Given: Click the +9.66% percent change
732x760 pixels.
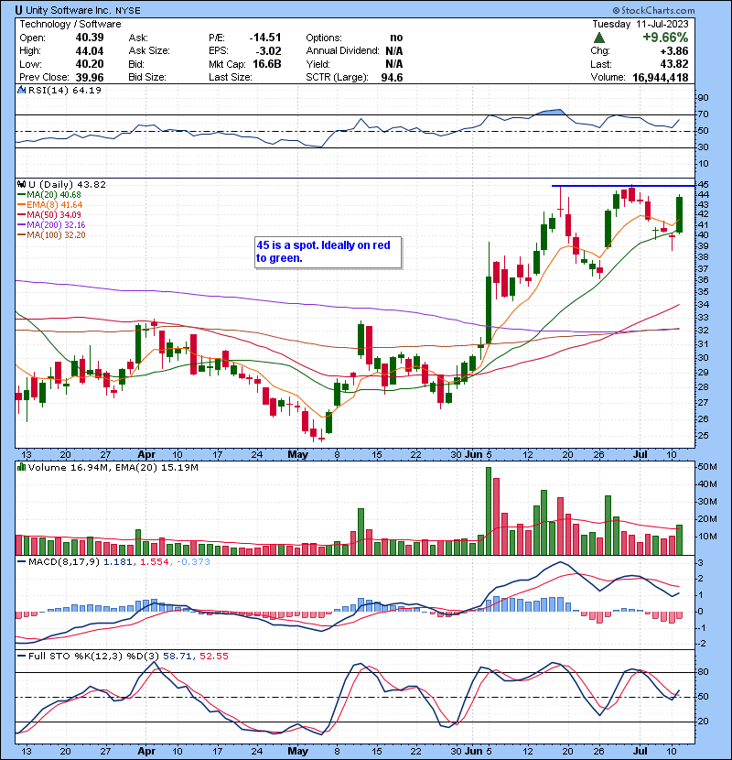Looking at the screenshot, I should pyautogui.click(x=665, y=38).
